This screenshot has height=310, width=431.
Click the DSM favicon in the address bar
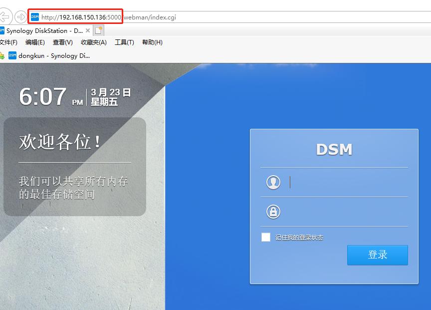coord(35,16)
